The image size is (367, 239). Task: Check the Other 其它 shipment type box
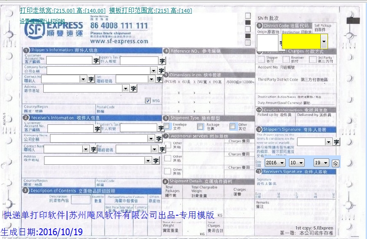pyautogui.click(x=232, y=126)
